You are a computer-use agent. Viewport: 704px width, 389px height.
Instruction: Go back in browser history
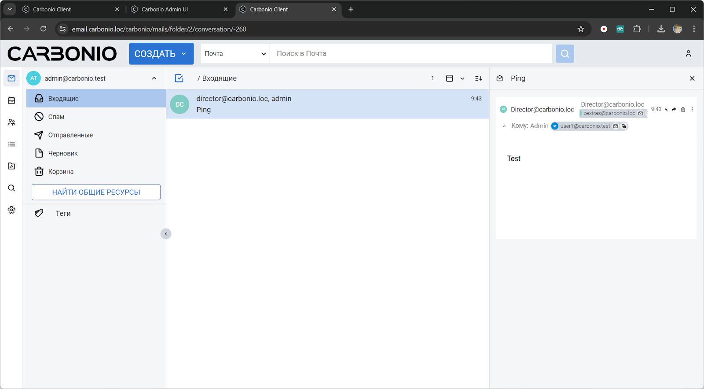11,29
